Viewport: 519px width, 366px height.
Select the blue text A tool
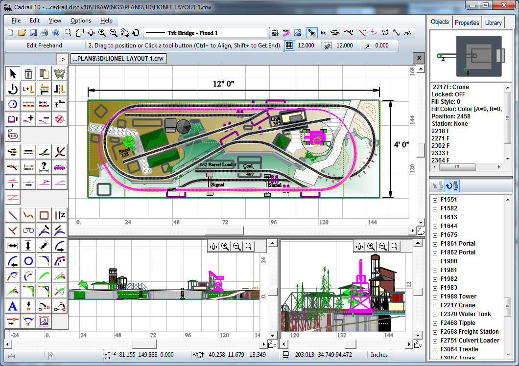tap(13, 306)
